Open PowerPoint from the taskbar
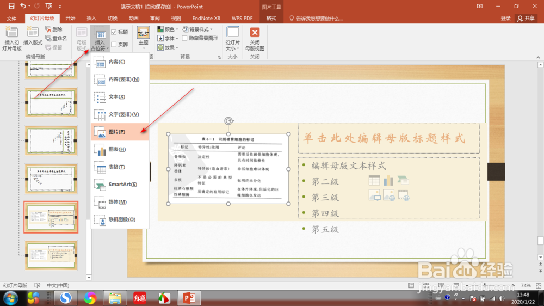Image resolution: width=544 pixels, height=306 pixels. point(189,298)
